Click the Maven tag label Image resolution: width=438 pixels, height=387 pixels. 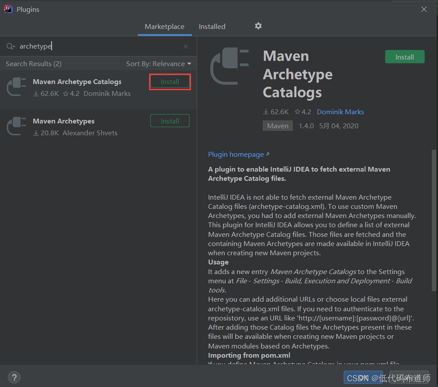click(278, 126)
